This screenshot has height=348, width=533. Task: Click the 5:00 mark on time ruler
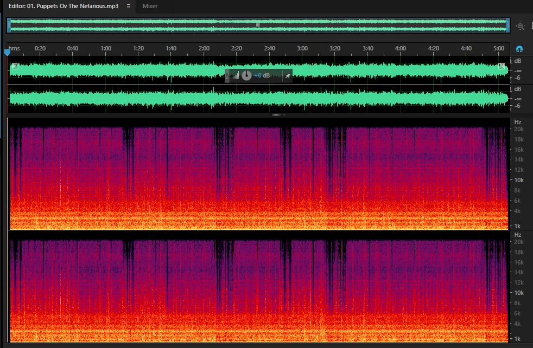(499, 49)
